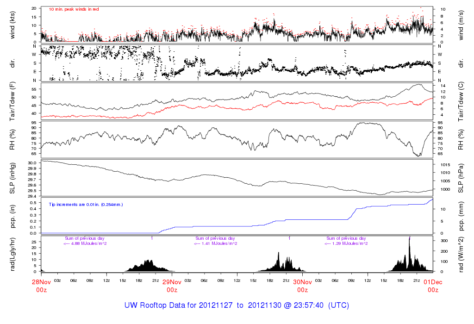Click the '55' tick on the temperature F axis
The width and height of the screenshot is (474, 324).
tap(34, 89)
